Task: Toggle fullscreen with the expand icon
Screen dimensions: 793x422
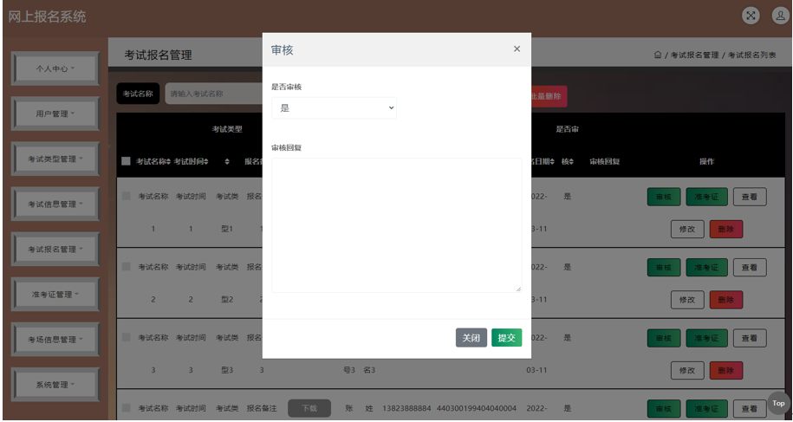Action: click(x=751, y=15)
